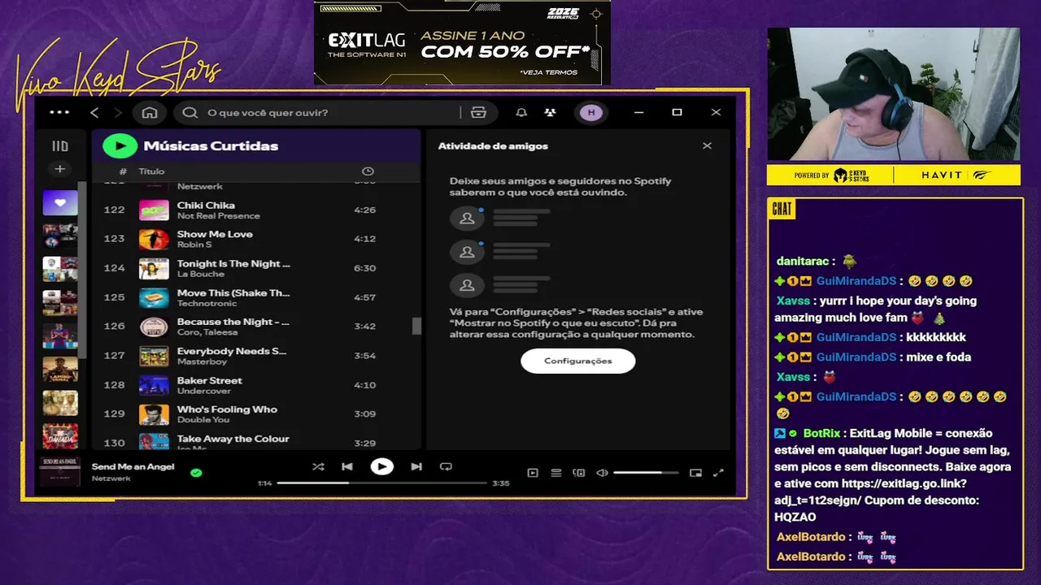
Task: Open the Browse icon in search bar
Action: (478, 113)
